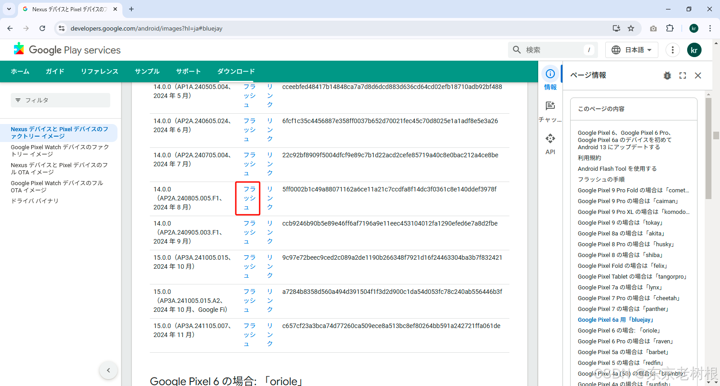Image resolution: width=720 pixels, height=386 pixels.
Task: Focus the 検索 search field
Action: click(x=553, y=50)
